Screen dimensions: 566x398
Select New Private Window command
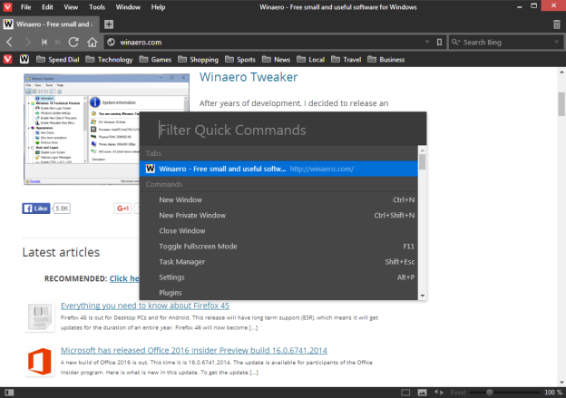point(192,215)
